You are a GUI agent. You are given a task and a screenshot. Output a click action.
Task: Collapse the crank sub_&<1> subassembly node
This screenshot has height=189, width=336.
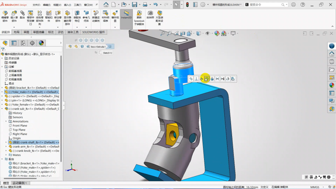[x=2, y=109]
